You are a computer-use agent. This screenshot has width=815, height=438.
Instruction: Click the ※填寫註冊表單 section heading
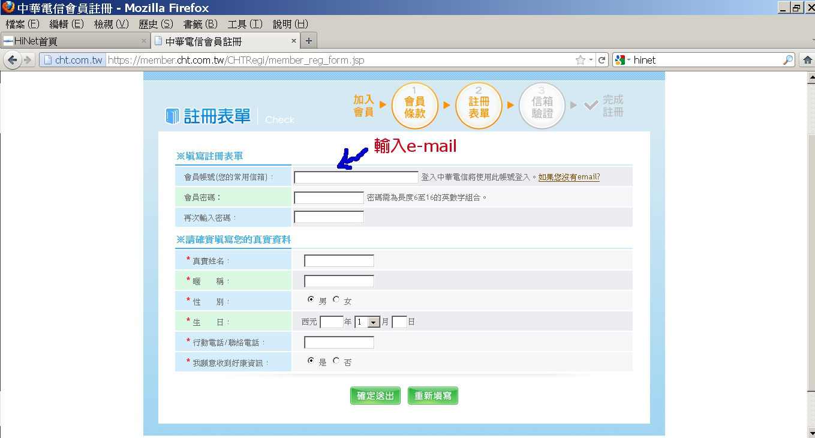tap(209, 156)
